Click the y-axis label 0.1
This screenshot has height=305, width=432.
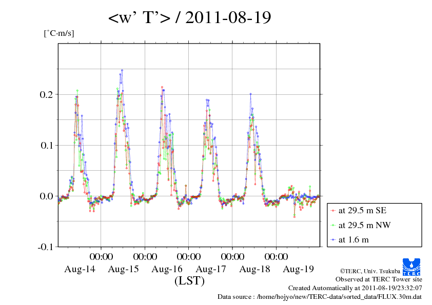[x=46, y=146]
